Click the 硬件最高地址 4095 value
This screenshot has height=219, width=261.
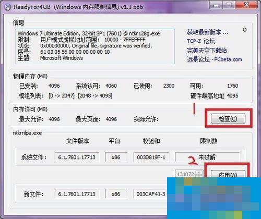pos(232,95)
